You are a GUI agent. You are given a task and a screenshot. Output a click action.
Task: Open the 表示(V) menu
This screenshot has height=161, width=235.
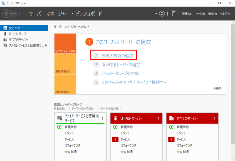(x=212, y=14)
